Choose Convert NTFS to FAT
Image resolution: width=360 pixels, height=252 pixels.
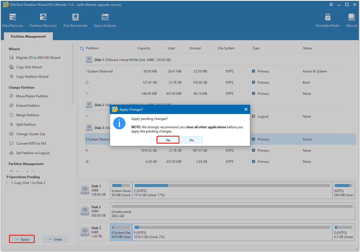pyautogui.click(x=31, y=143)
